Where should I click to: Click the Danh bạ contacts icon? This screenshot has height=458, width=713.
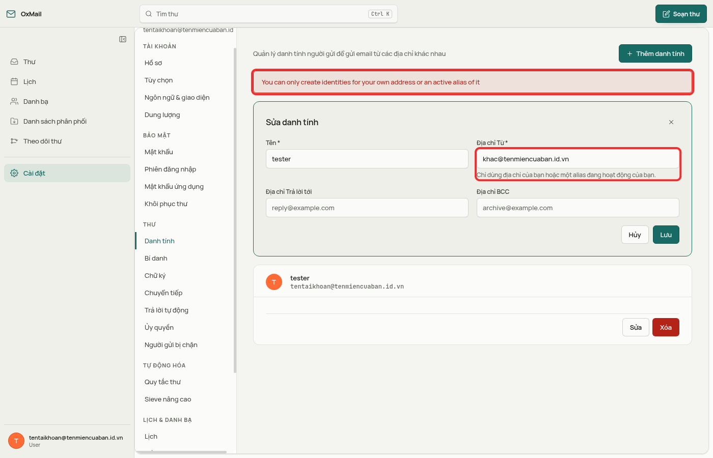tap(14, 101)
